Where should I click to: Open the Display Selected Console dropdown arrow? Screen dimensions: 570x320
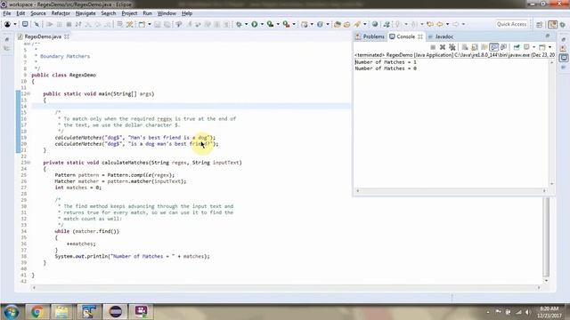[x=533, y=47]
